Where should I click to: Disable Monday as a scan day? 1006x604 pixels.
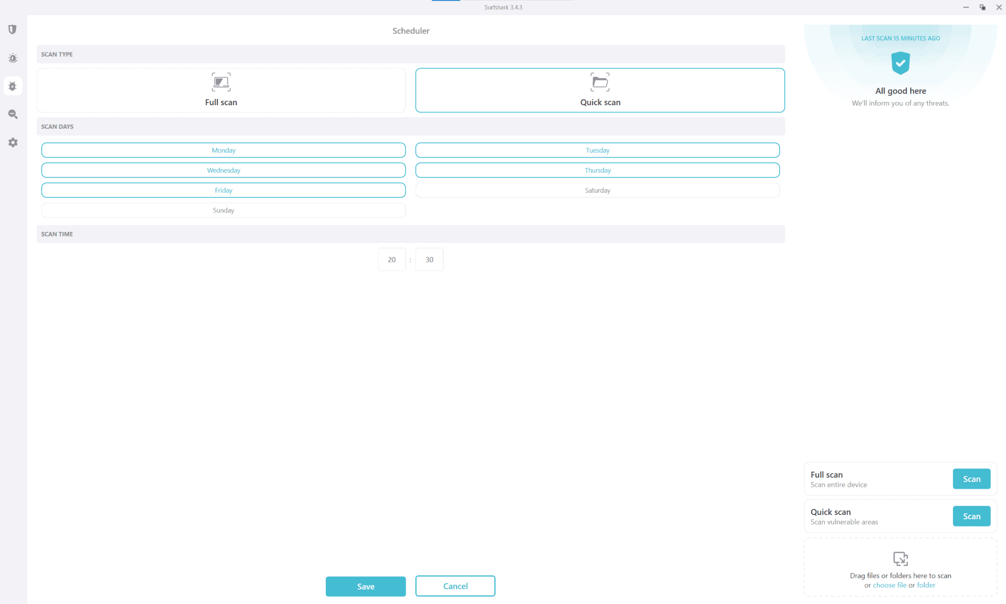(223, 150)
